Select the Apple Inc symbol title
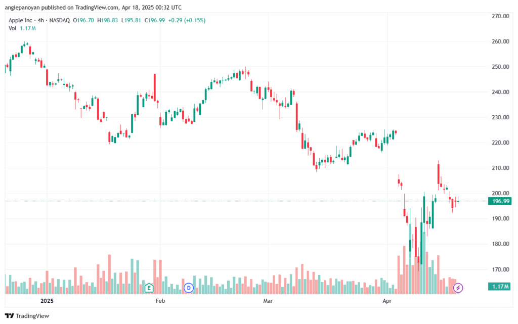 pyautogui.click(x=20, y=20)
